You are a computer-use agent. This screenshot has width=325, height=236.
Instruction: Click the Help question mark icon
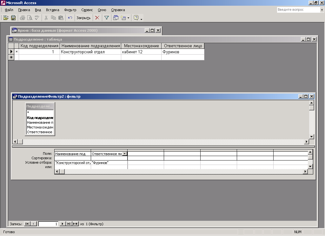(x=136, y=18)
